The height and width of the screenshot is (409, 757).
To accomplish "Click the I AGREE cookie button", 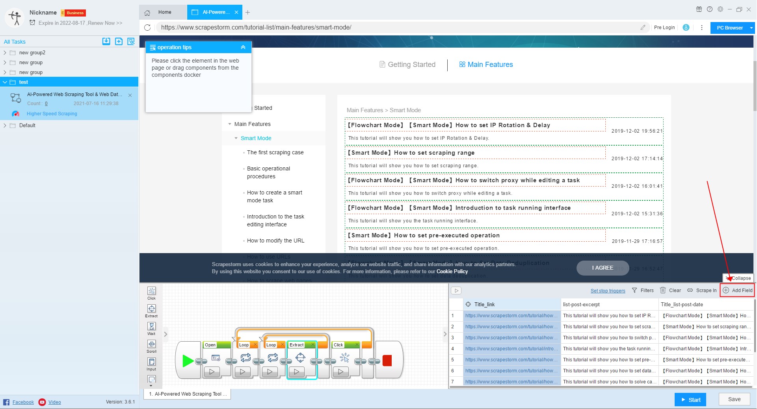I will [x=602, y=268].
